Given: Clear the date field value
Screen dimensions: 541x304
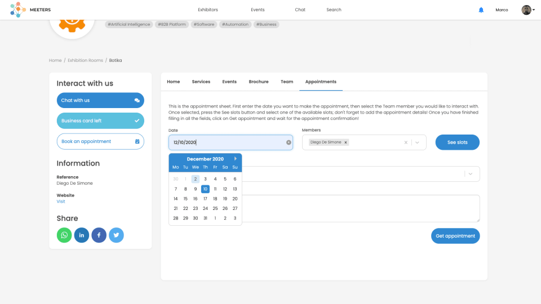Looking at the screenshot, I should click(289, 142).
